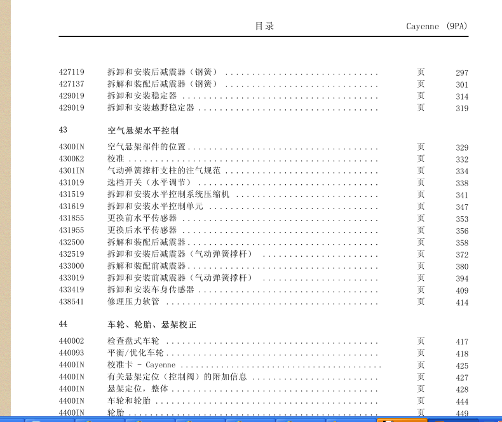Open entry '拆卸和安装前减震器（气动弹簧撑杆）'
Screen dimensions: 502x422
[180, 278]
